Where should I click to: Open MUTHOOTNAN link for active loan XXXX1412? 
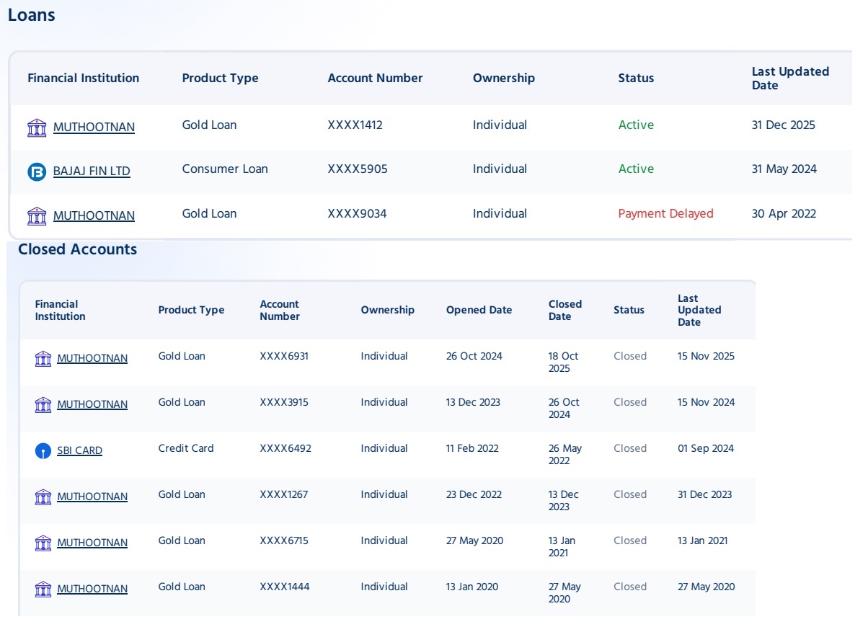[x=94, y=128]
